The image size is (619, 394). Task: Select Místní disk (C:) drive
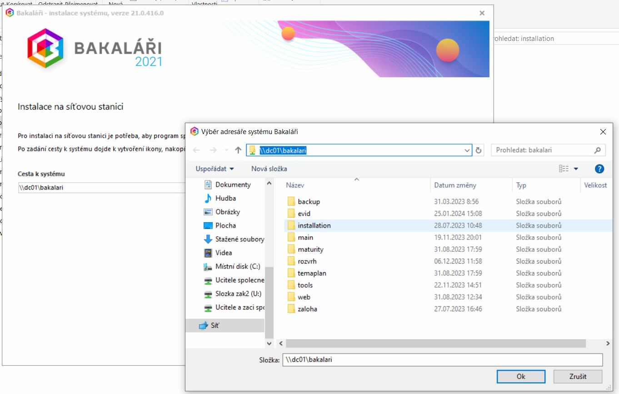point(237,266)
